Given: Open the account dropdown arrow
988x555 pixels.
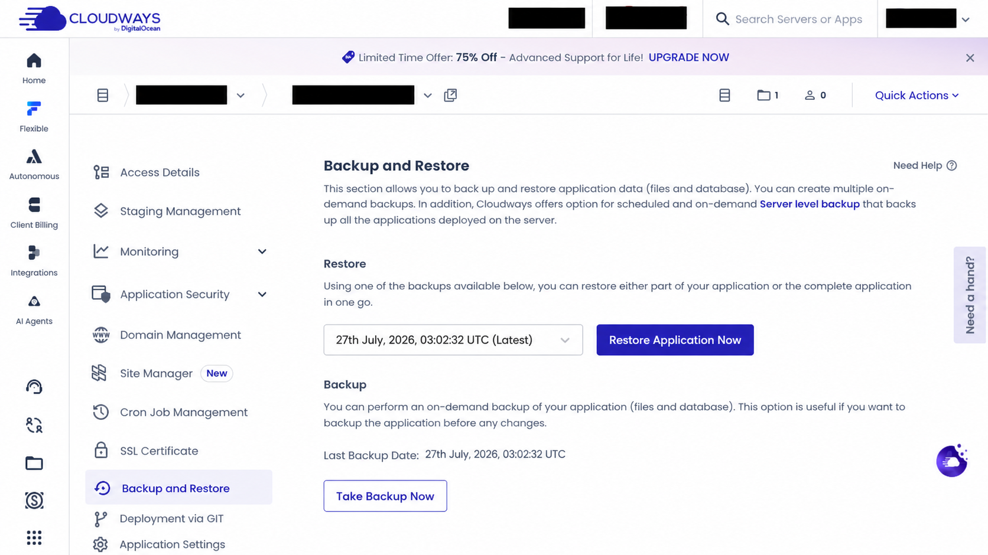Looking at the screenshot, I should click(966, 19).
